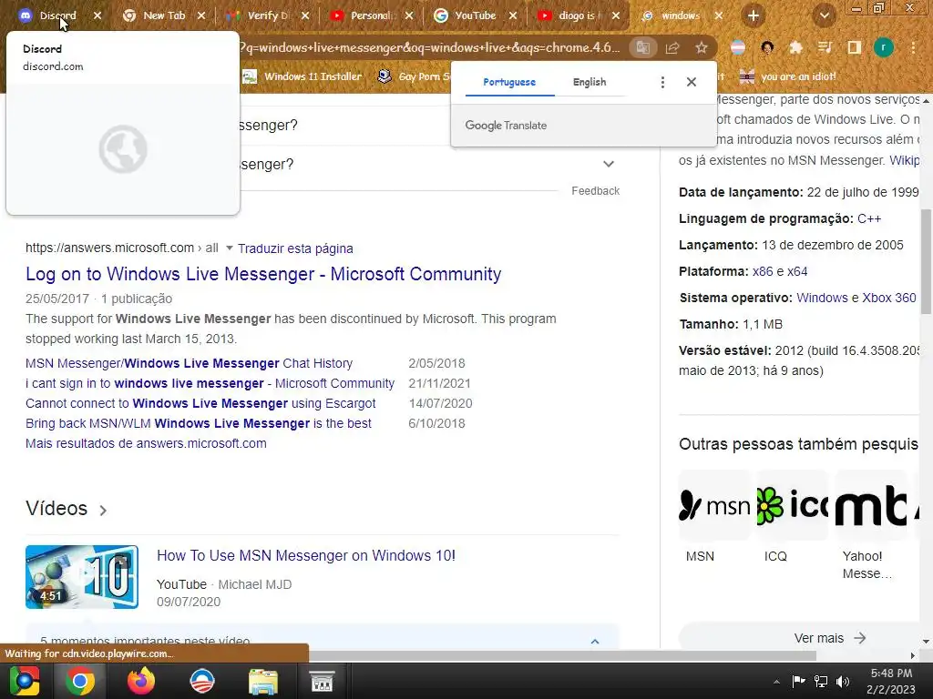The height and width of the screenshot is (699, 933).
Task: Open the trans flag extension icon
Action: (x=738, y=47)
